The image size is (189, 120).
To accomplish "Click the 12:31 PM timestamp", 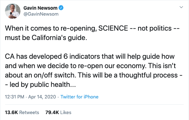I will [x=14, y=97].
